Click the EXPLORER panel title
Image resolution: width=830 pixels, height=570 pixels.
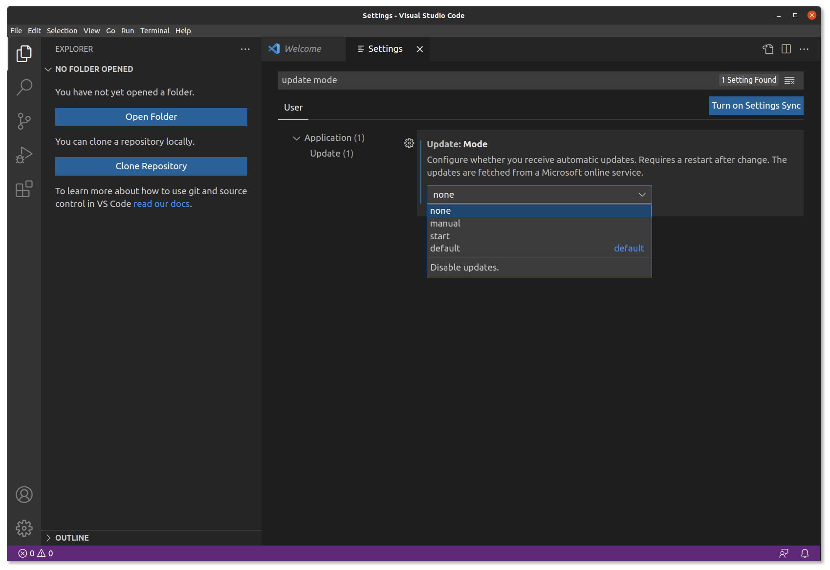click(74, 49)
